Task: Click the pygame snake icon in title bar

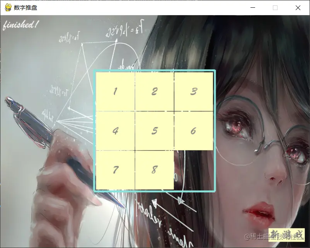Action: click(x=8, y=7)
